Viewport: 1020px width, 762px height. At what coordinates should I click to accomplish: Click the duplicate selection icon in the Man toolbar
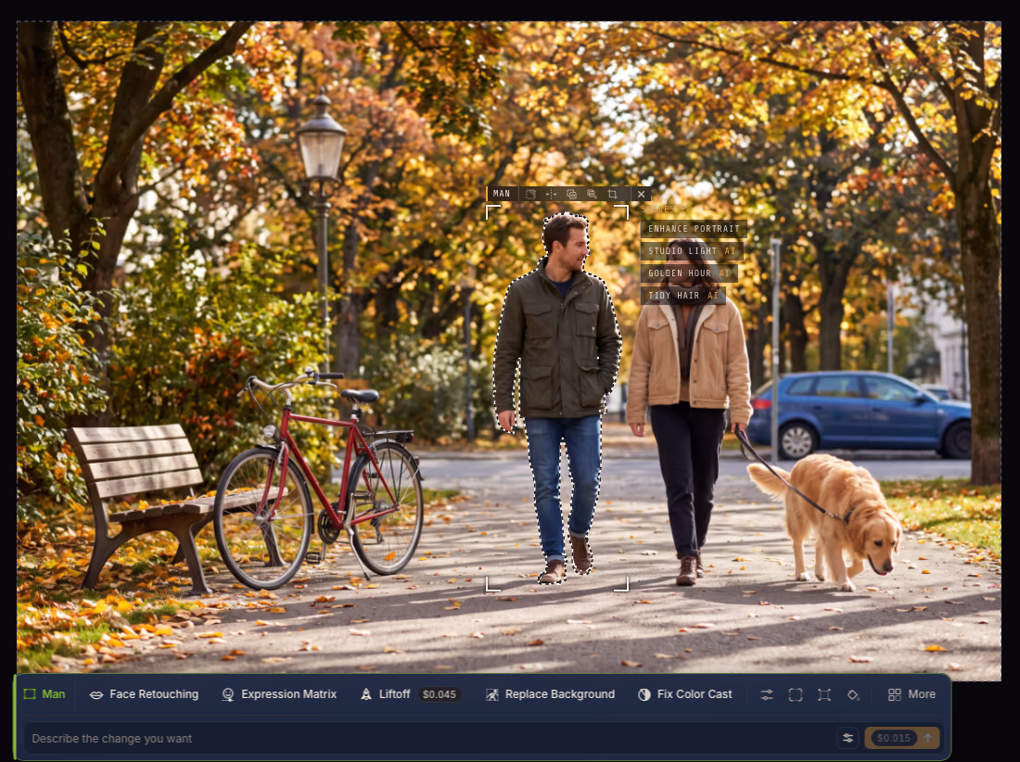pos(571,194)
